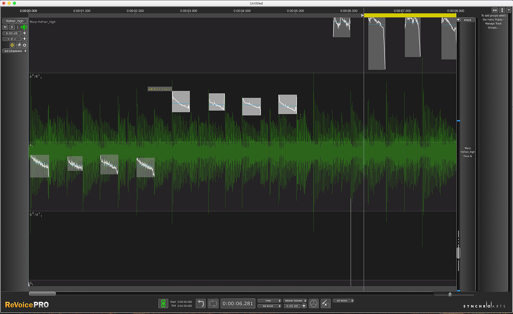Image resolution: width=513 pixels, height=314 pixels.
Task: Solo the Hofner_high track
Action: pyautogui.click(x=12, y=27)
